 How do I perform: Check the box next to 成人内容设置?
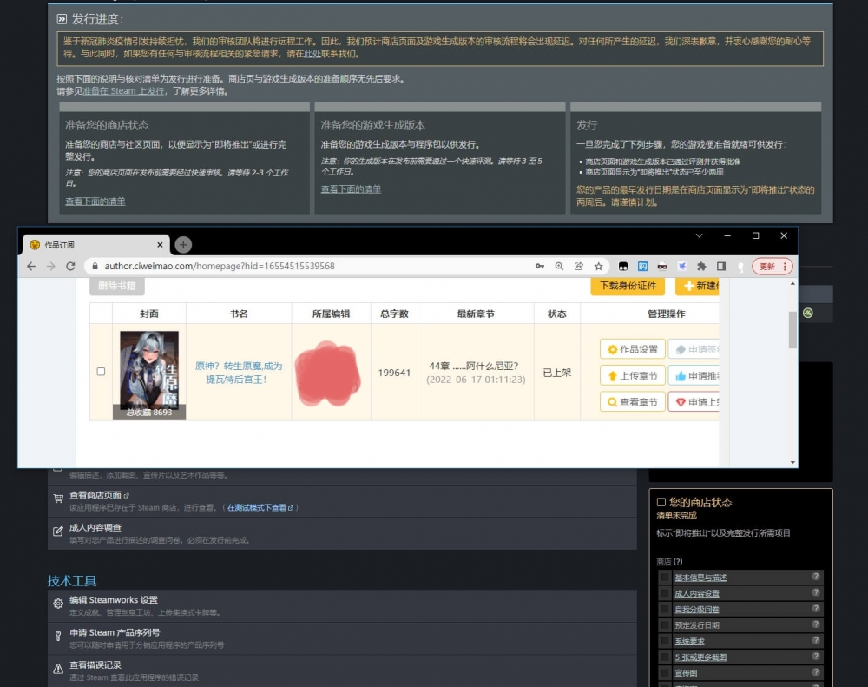coord(665,593)
